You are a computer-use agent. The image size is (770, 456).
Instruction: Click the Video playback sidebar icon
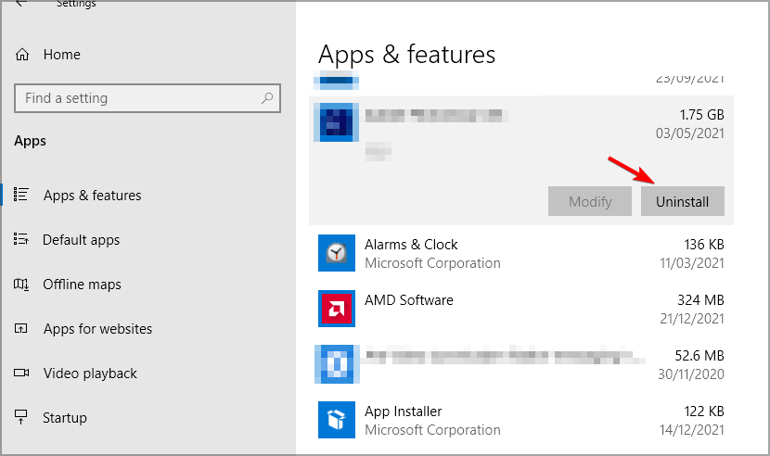pos(22,374)
